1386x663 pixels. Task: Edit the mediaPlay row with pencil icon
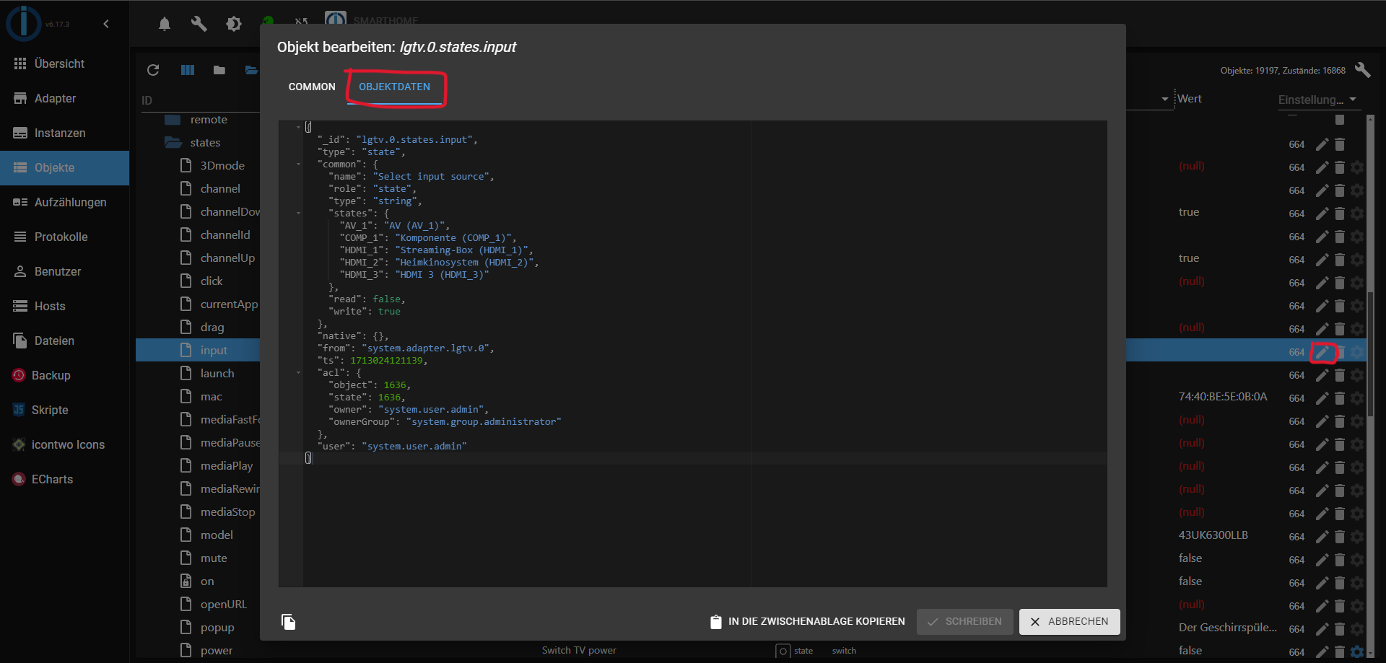pyautogui.click(x=1322, y=467)
